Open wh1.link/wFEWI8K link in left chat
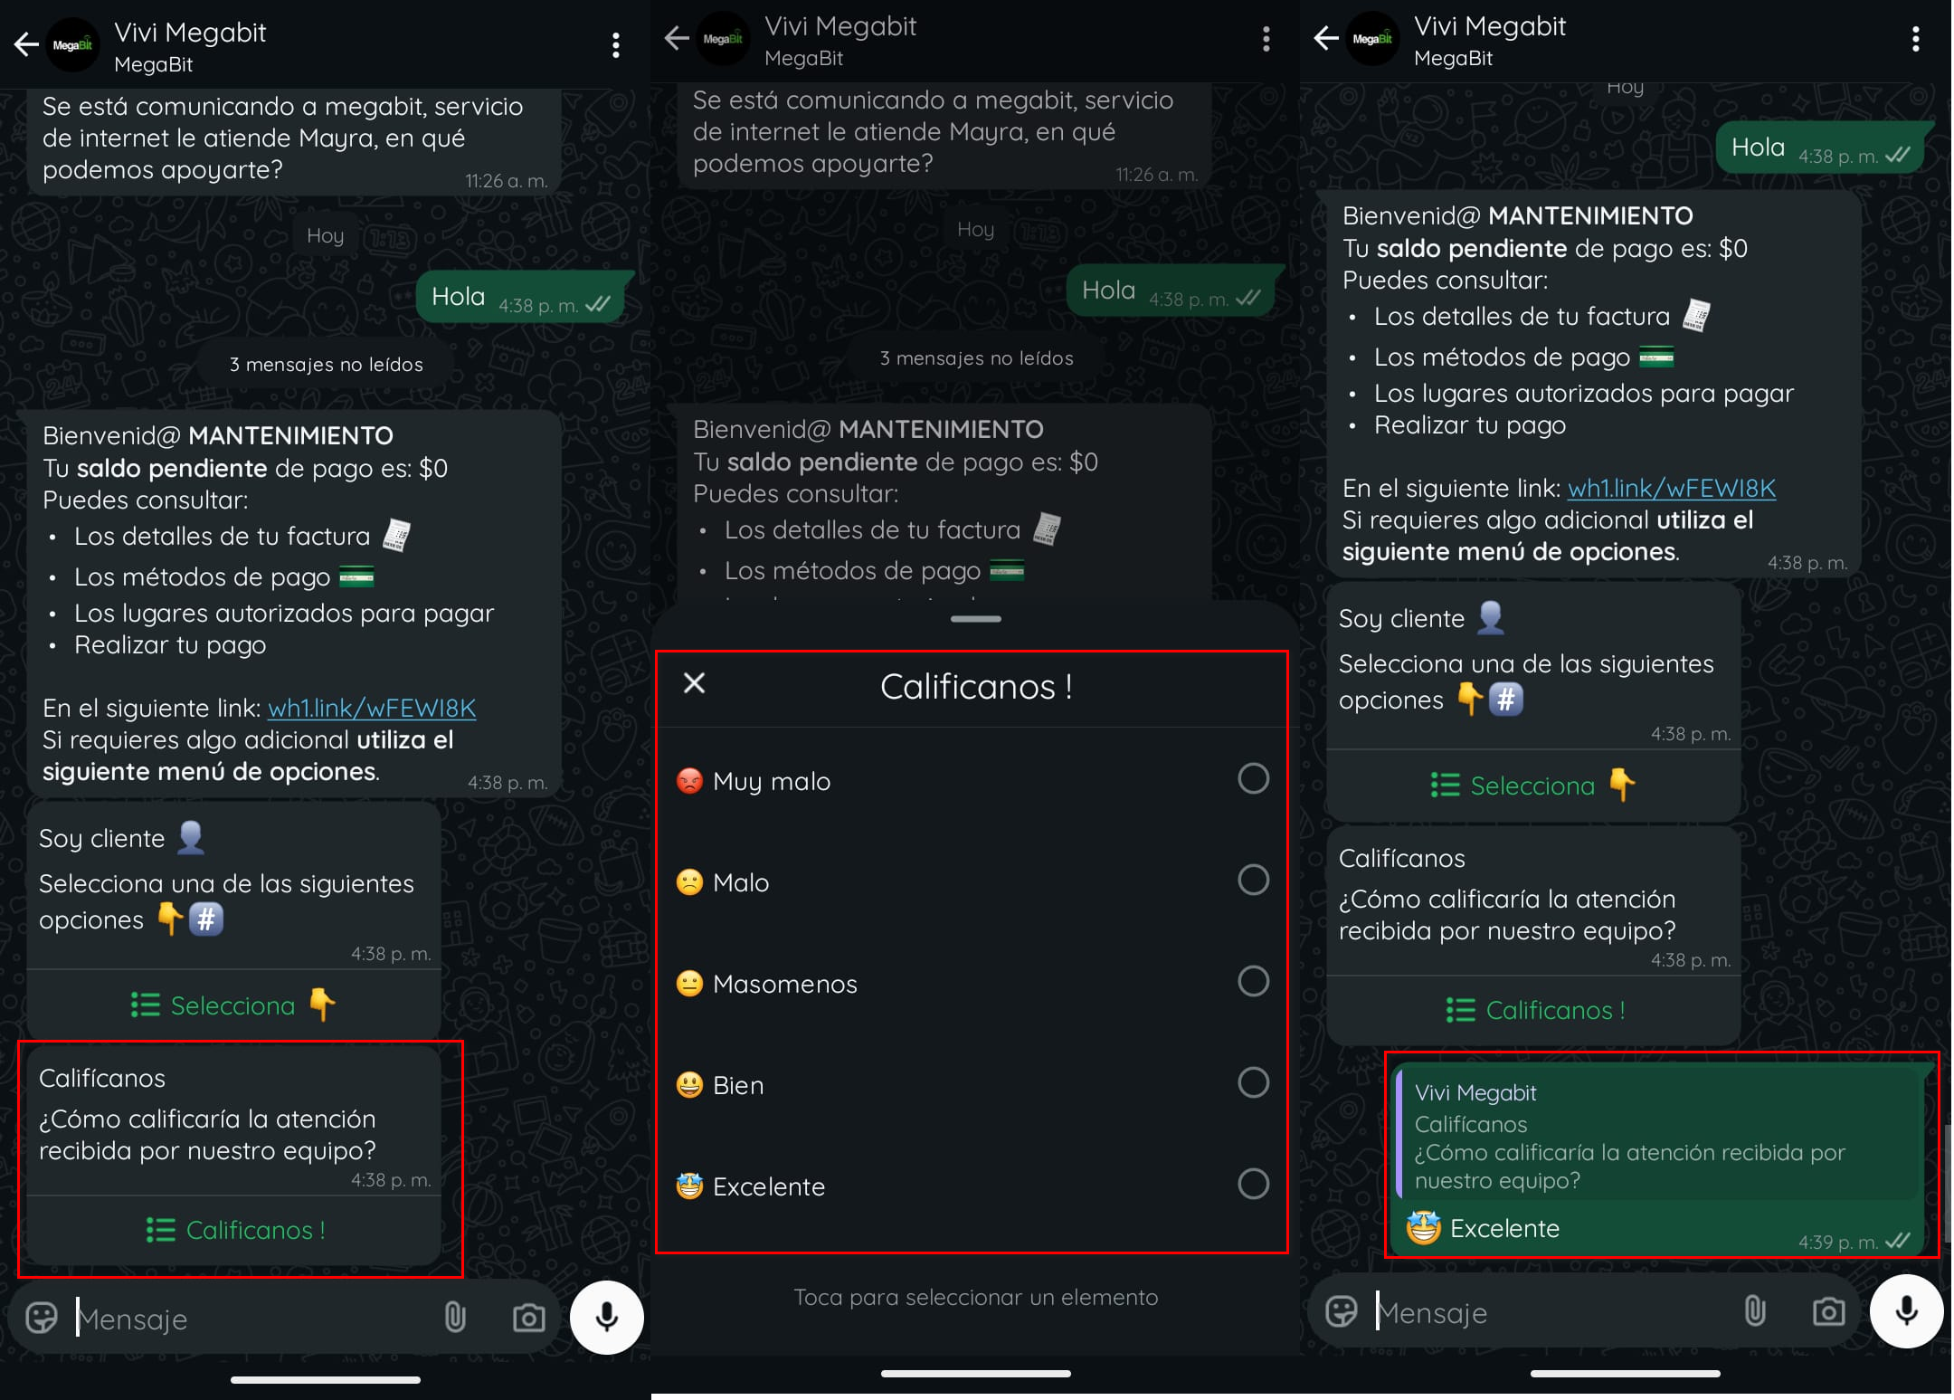This screenshot has width=1954, height=1400. tap(372, 708)
